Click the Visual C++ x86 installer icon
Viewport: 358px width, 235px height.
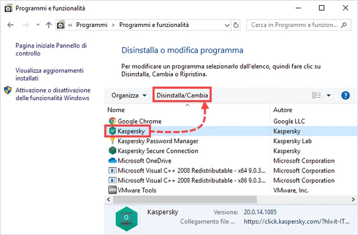(112, 180)
